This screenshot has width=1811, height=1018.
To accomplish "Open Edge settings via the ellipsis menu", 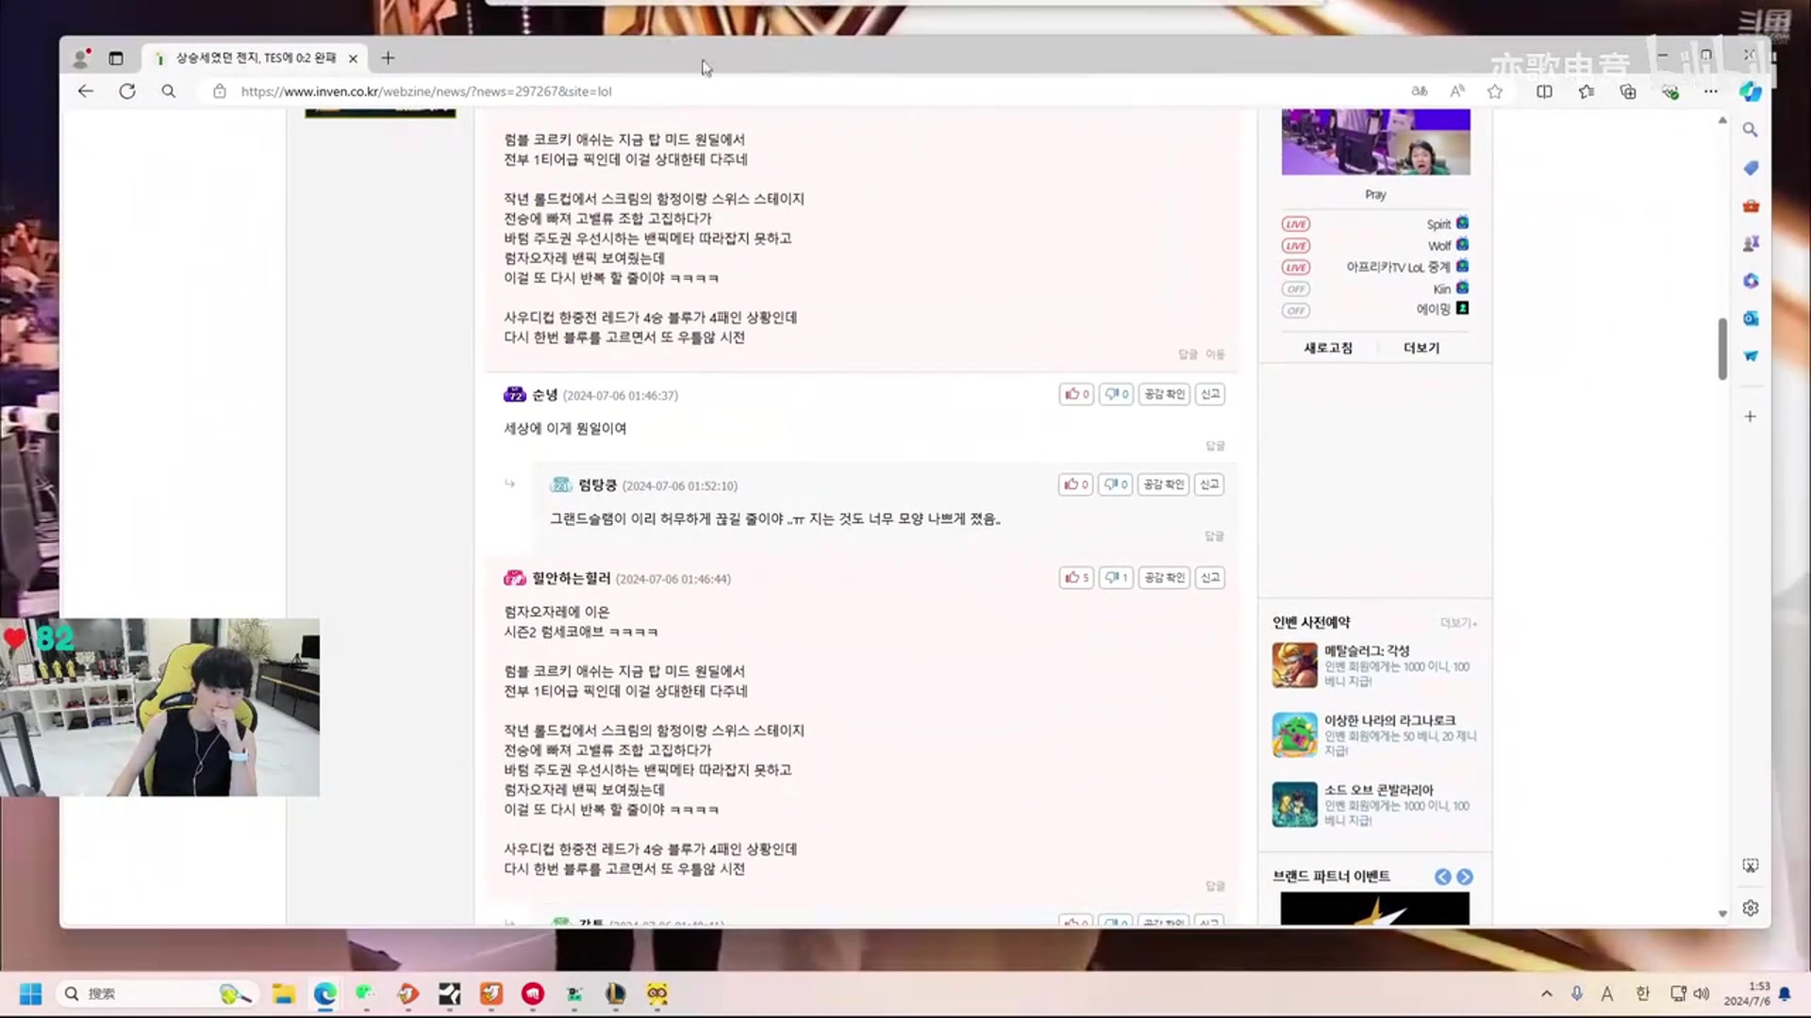I will tap(1711, 91).
